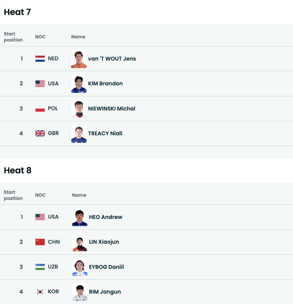
Task: Click the Netherlands flag icon
Action: (40, 59)
